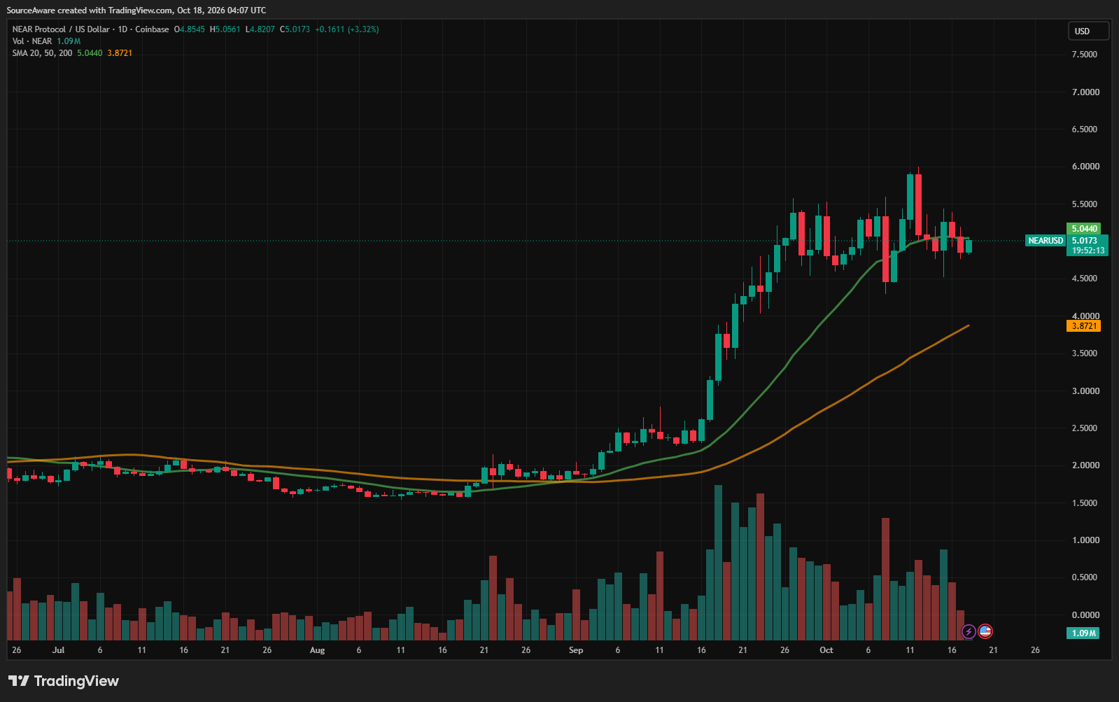Click the Sep label on time axis
This screenshot has height=702, width=1119.
576,650
